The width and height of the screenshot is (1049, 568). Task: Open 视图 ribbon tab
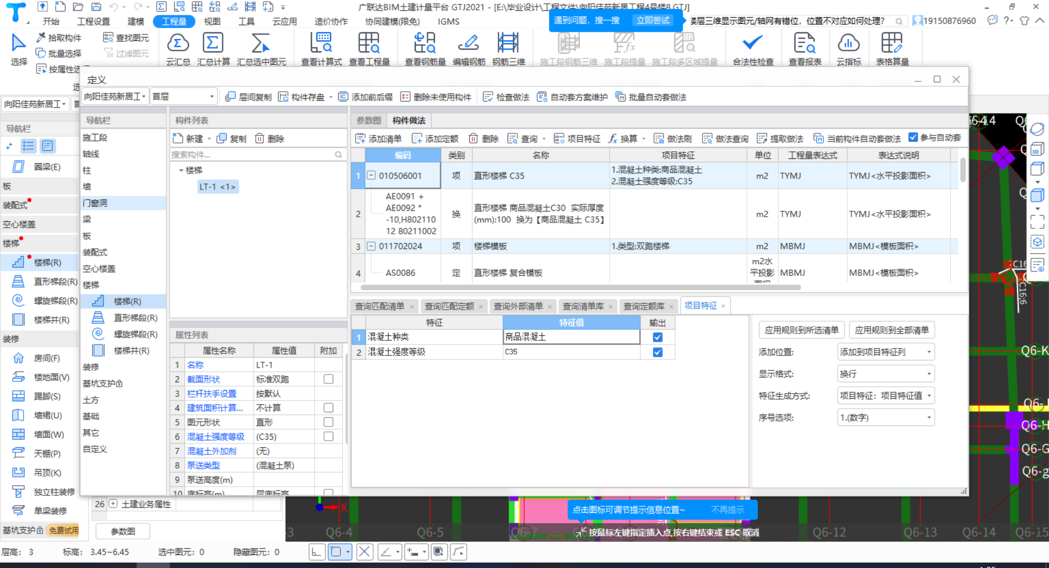click(212, 21)
